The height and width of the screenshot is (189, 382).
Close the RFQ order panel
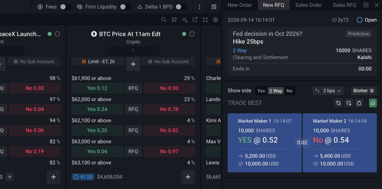tap(377, 5)
